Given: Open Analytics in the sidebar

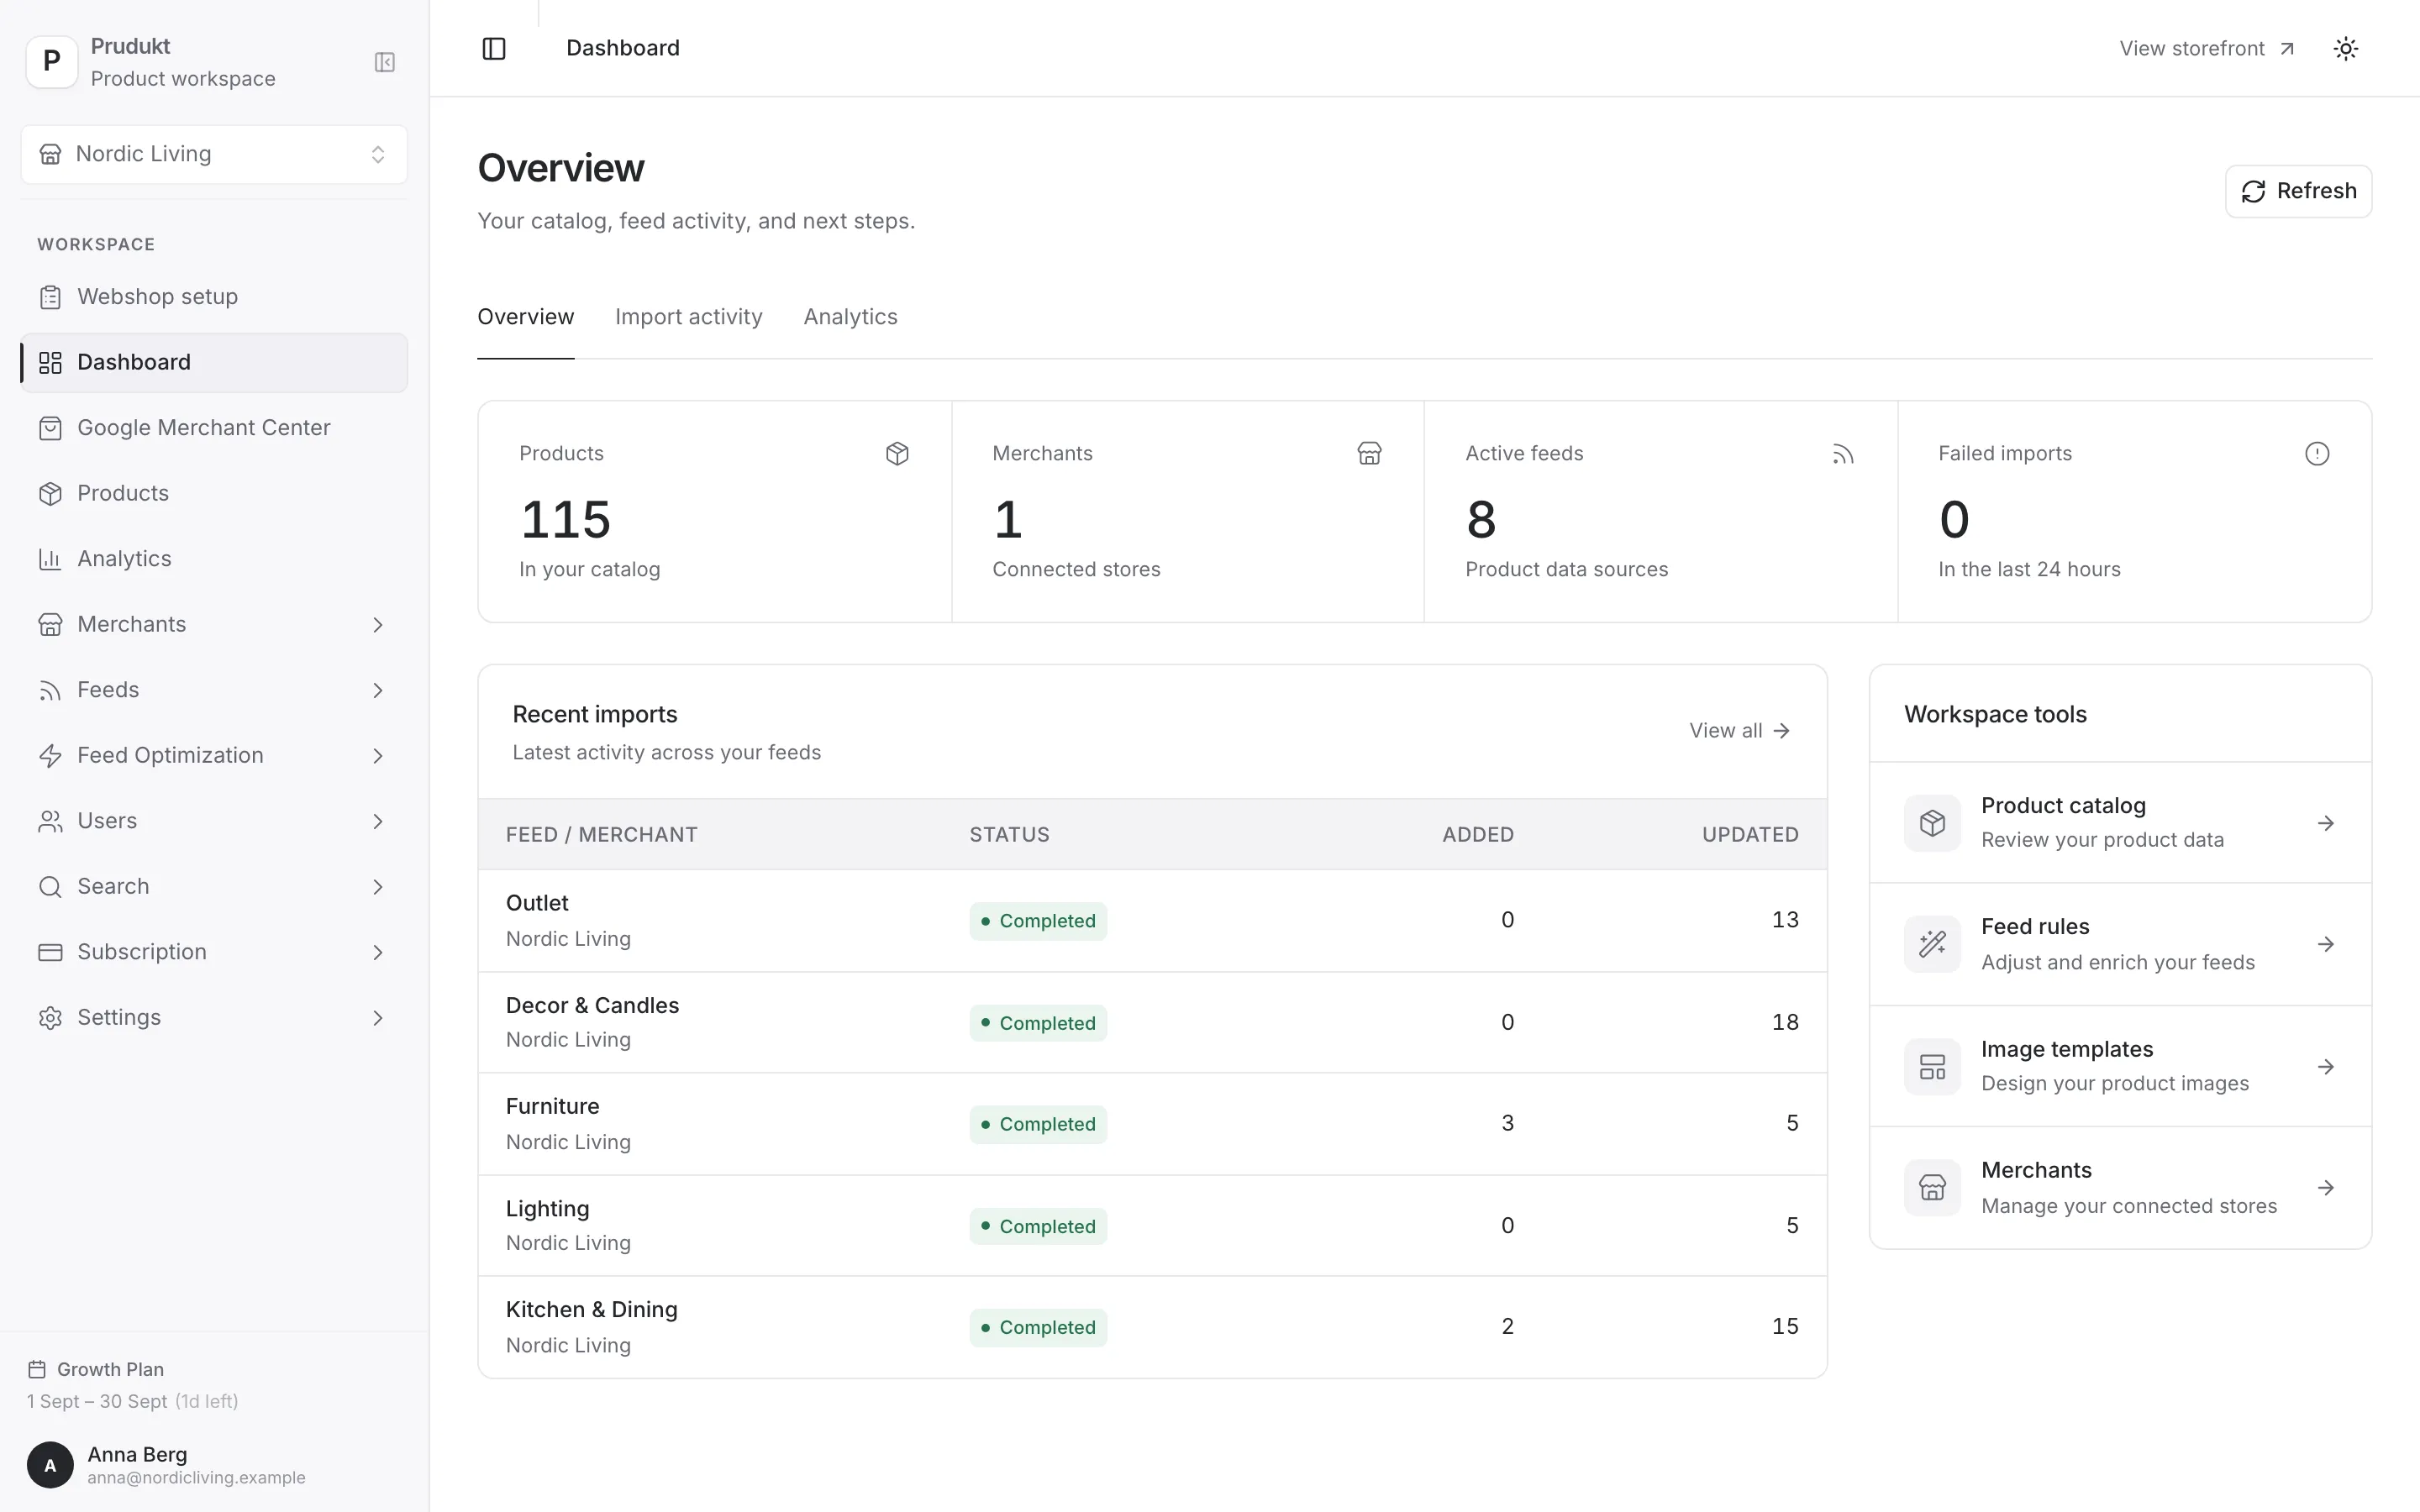Looking at the screenshot, I should [214, 559].
